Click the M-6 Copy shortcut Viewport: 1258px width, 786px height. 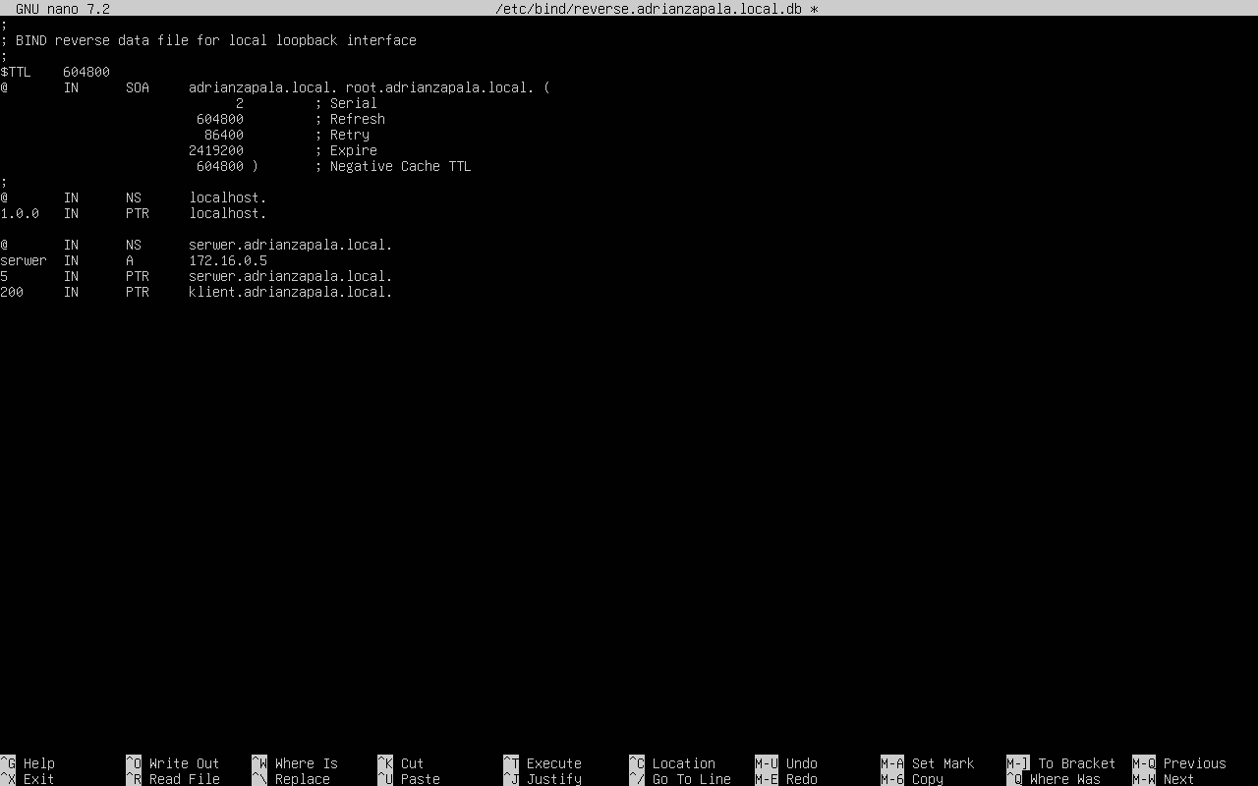(x=911, y=779)
